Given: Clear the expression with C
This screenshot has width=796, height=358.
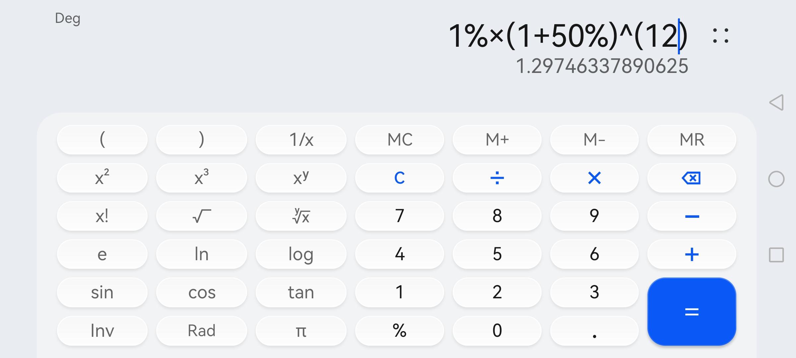Looking at the screenshot, I should 399,178.
